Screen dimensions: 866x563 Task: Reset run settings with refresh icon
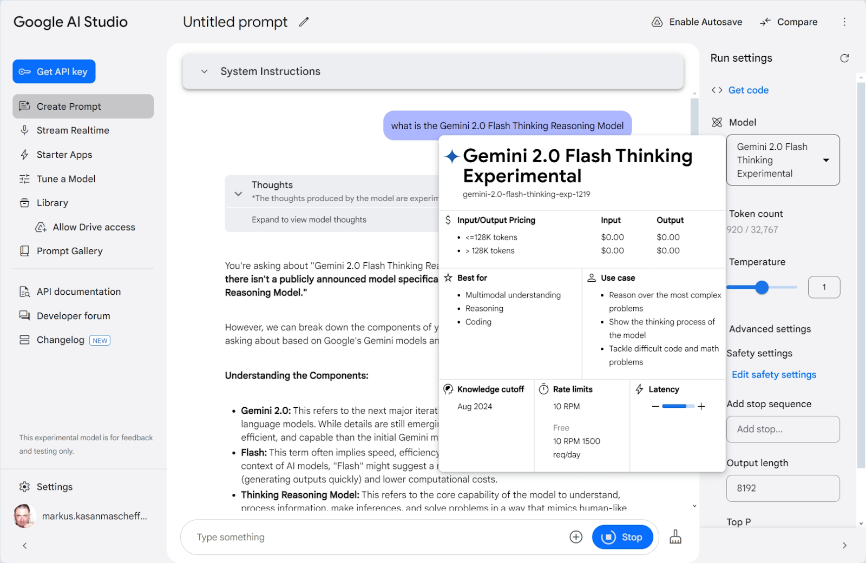click(x=844, y=58)
